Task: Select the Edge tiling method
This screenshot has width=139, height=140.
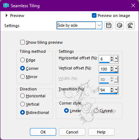Action: point(22,60)
